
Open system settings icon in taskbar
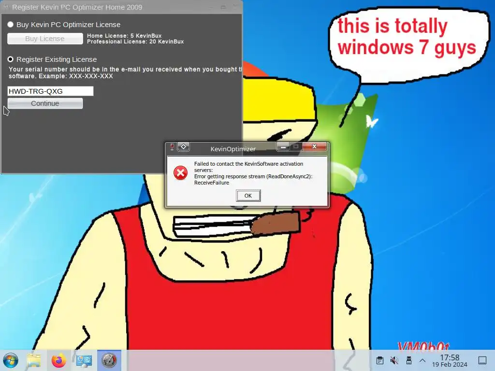pos(84,360)
